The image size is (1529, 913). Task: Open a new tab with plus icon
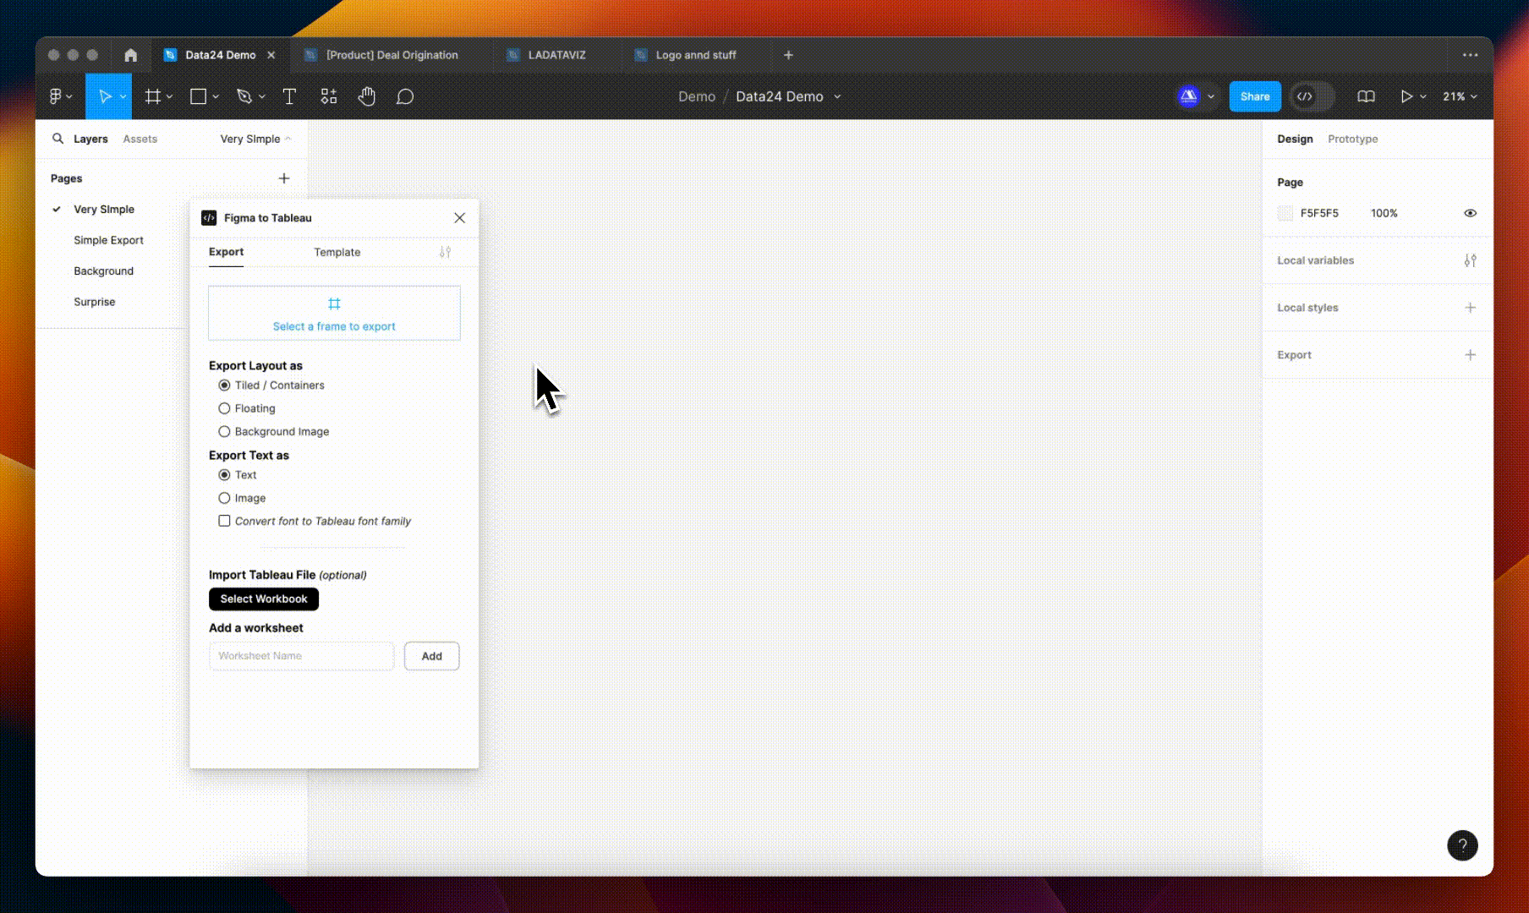(788, 55)
